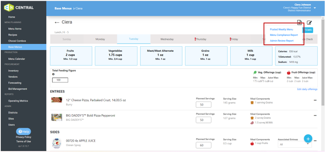Open the Apple Juice product thumbnail
The width and height of the screenshot is (327, 153).
click(x=57, y=143)
